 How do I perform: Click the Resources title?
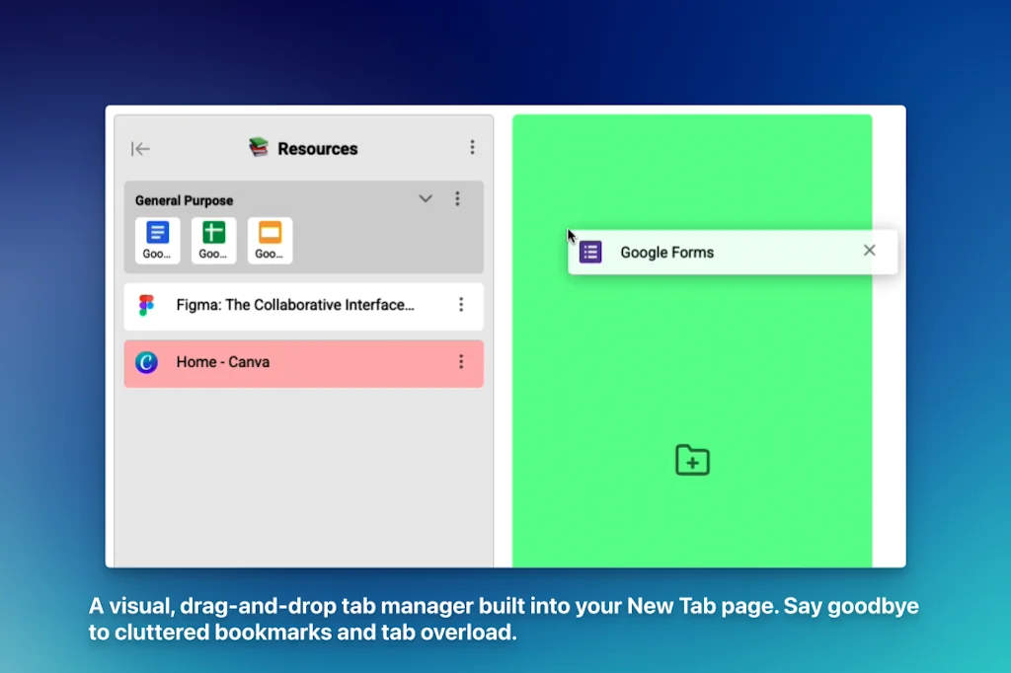tap(317, 149)
